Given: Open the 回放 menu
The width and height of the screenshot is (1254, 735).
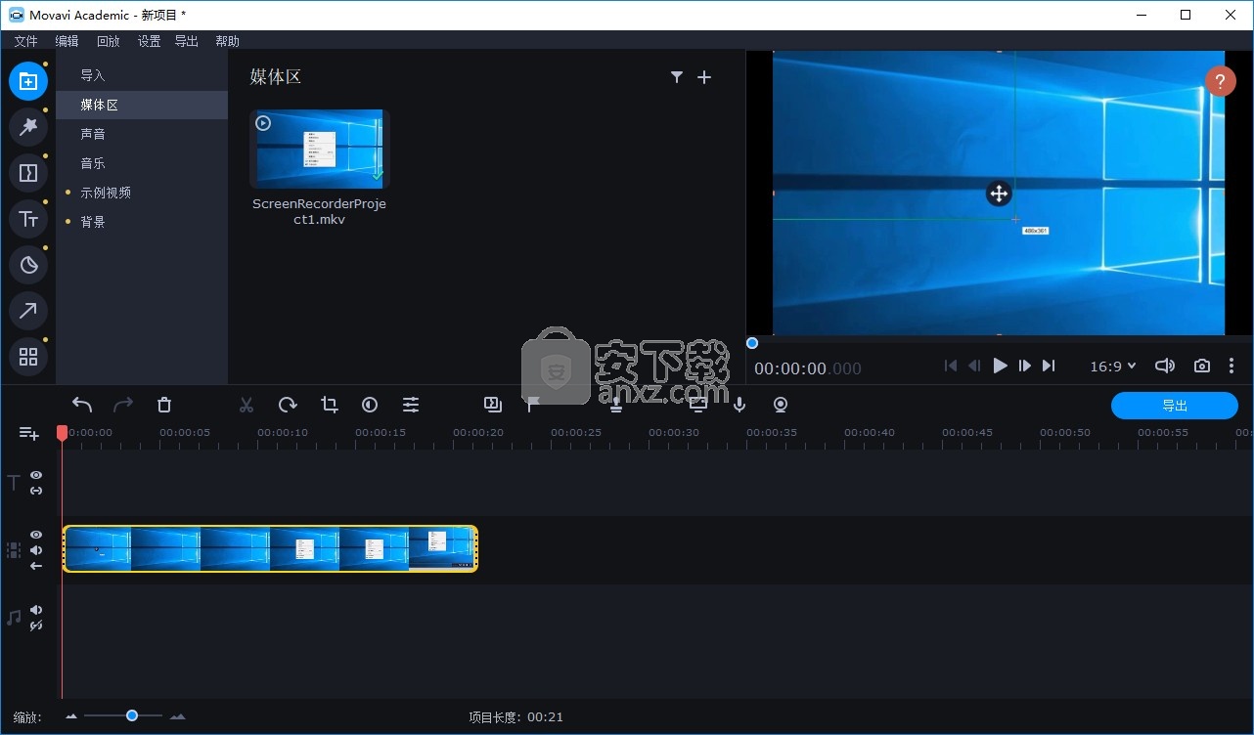Looking at the screenshot, I should 108,41.
